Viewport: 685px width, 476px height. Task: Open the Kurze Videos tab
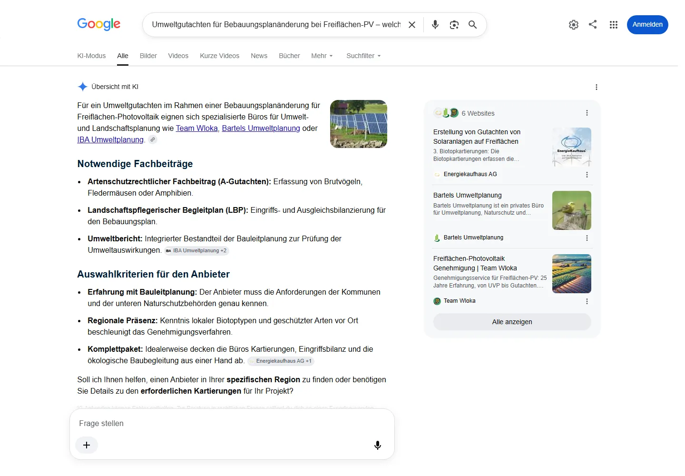(x=220, y=56)
